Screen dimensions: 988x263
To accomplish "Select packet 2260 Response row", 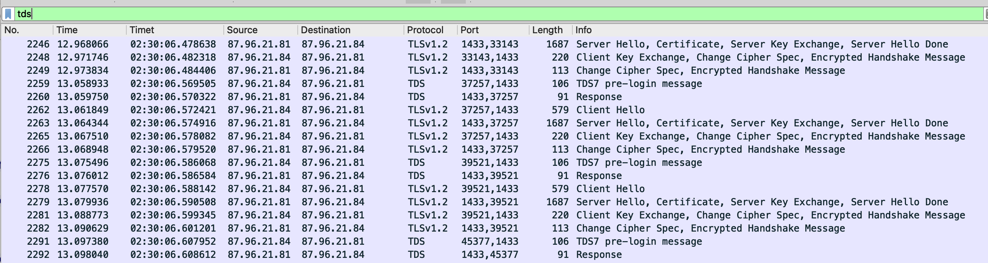I will [494, 97].
